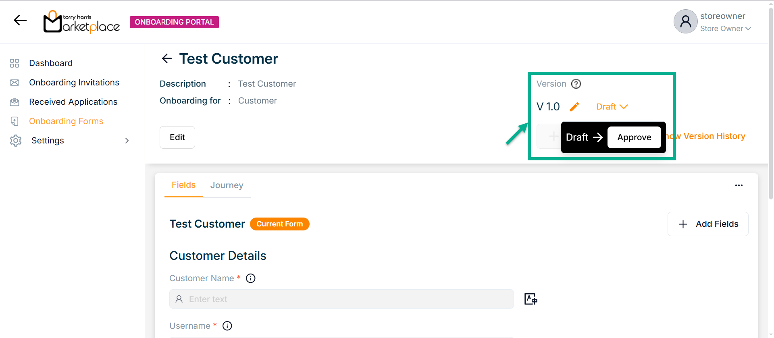The height and width of the screenshot is (338, 774).
Task: Switch to the Journey tab
Action: [227, 185]
